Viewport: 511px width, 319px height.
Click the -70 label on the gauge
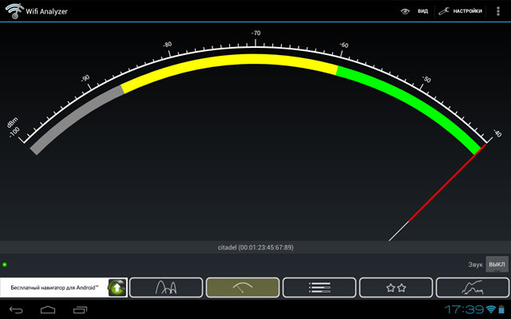point(255,33)
